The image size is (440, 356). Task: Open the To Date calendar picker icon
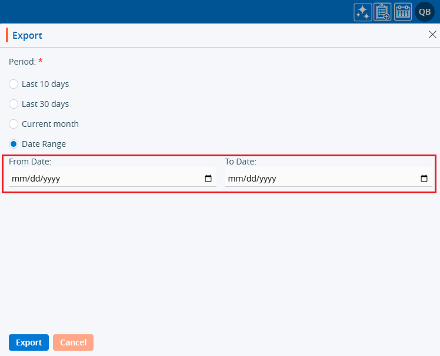tap(424, 179)
